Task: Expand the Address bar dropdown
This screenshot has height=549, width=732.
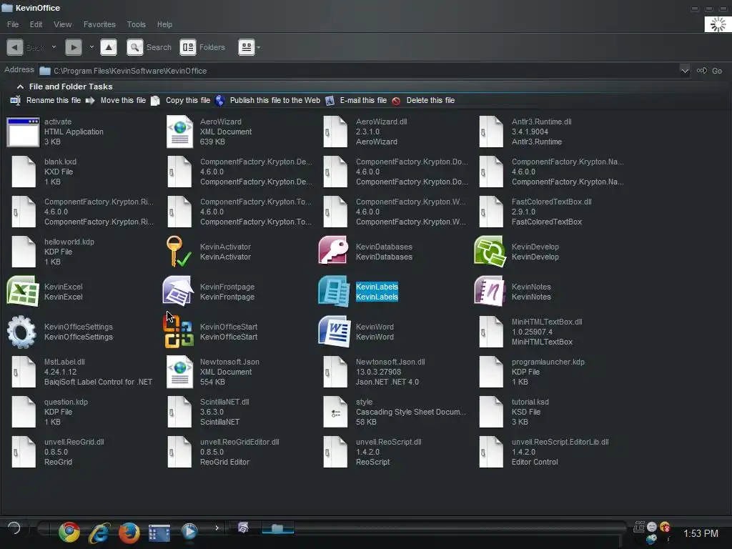Action: (x=684, y=71)
